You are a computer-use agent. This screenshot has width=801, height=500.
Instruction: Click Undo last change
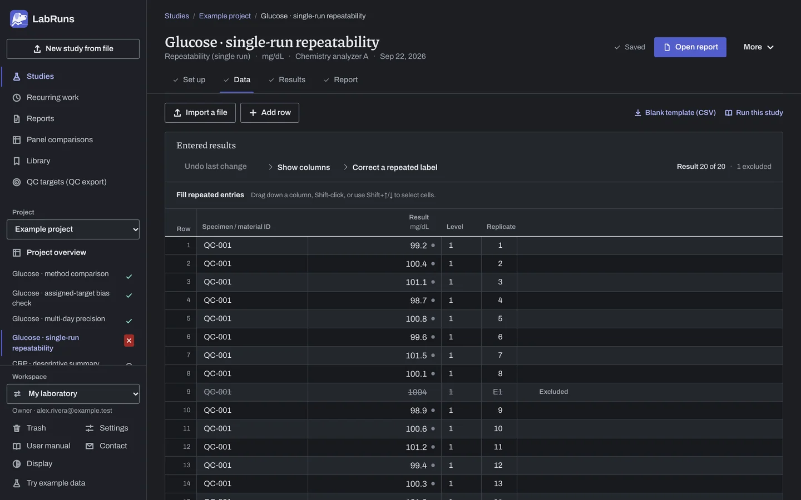(x=216, y=167)
